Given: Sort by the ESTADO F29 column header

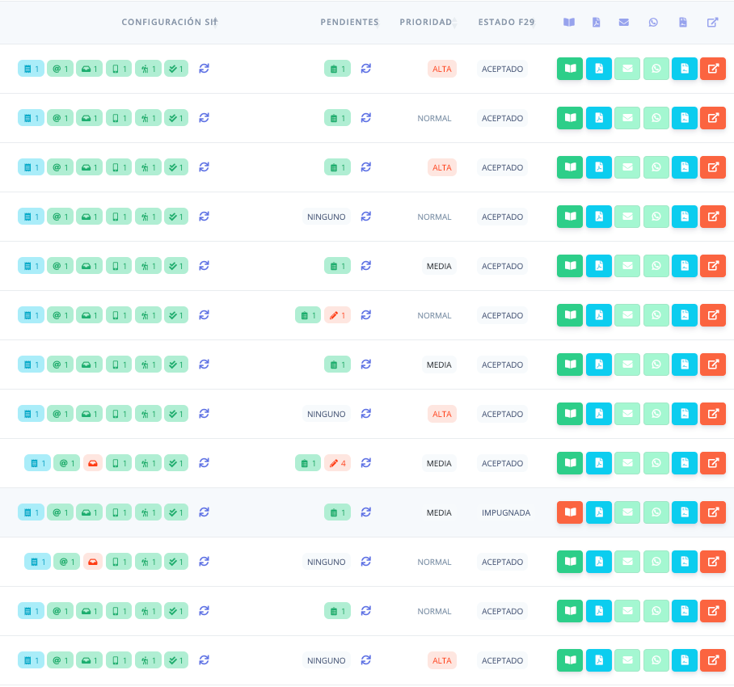Looking at the screenshot, I should pos(507,22).
